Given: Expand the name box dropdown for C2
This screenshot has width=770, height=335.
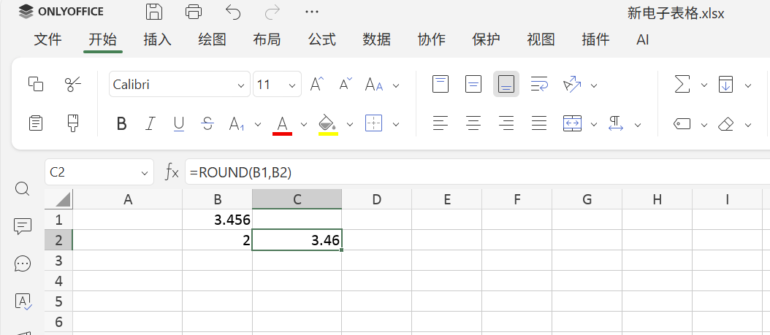Looking at the screenshot, I should tap(145, 173).
